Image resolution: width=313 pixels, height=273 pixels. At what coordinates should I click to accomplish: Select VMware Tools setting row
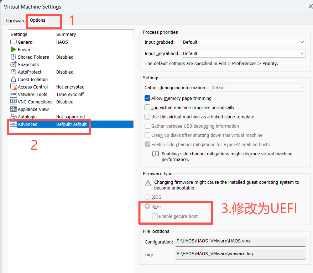point(71,94)
